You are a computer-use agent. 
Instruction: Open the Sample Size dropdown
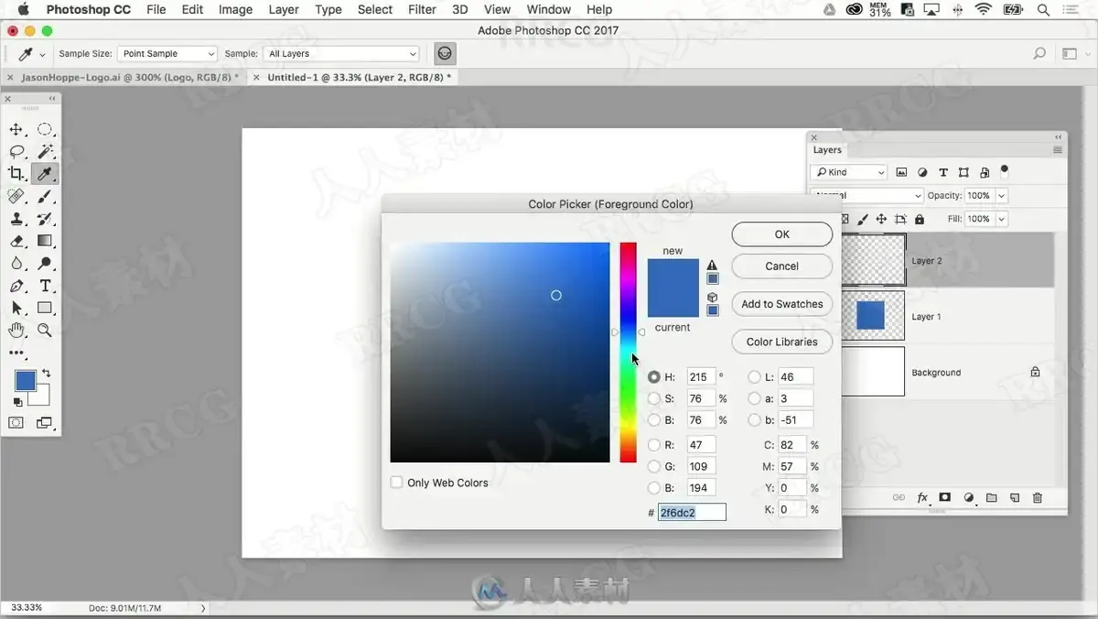click(x=167, y=54)
